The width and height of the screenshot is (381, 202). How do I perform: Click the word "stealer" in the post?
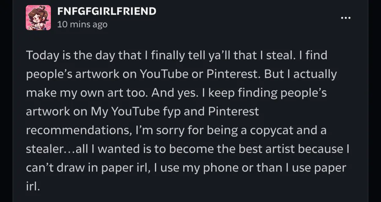click(x=42, y=149)
